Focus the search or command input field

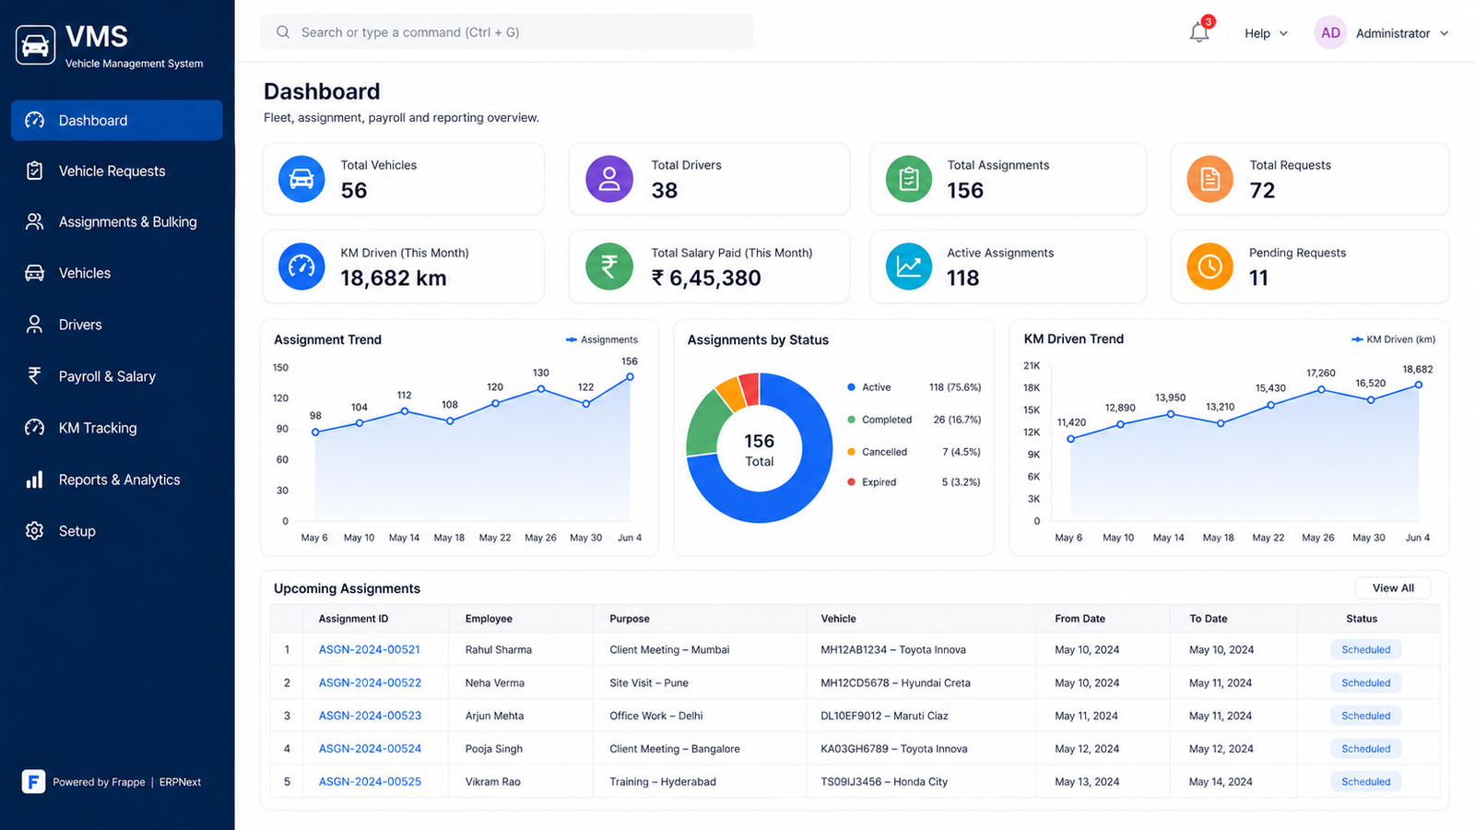(507, 32)
